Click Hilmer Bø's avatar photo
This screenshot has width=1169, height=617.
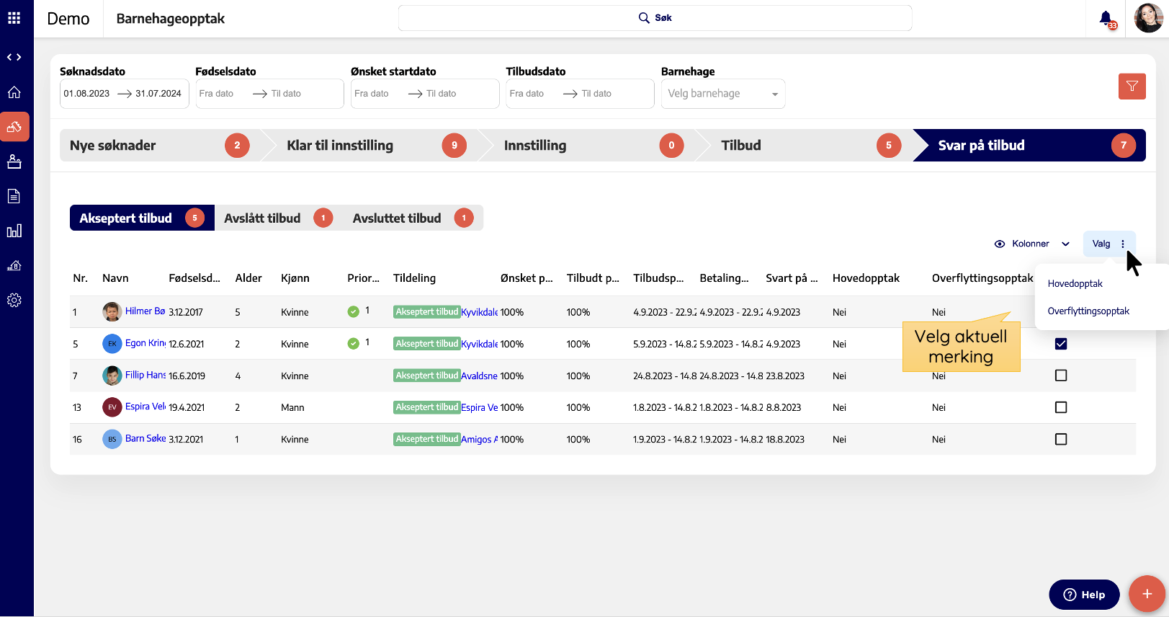(112, 312)
